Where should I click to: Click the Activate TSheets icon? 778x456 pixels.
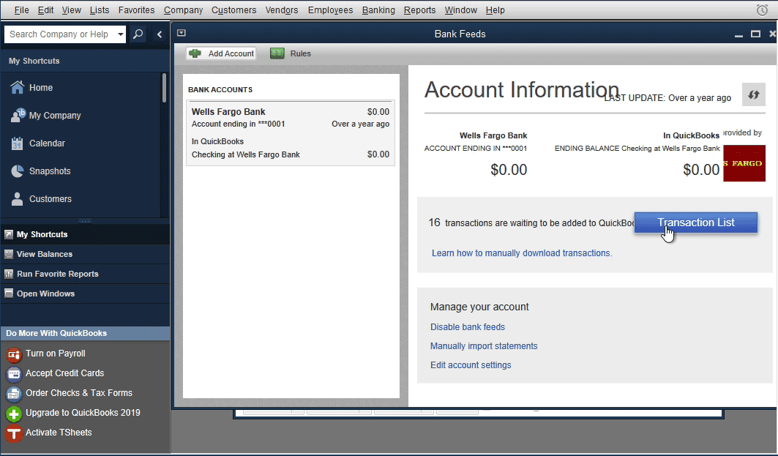pos(14,433)
